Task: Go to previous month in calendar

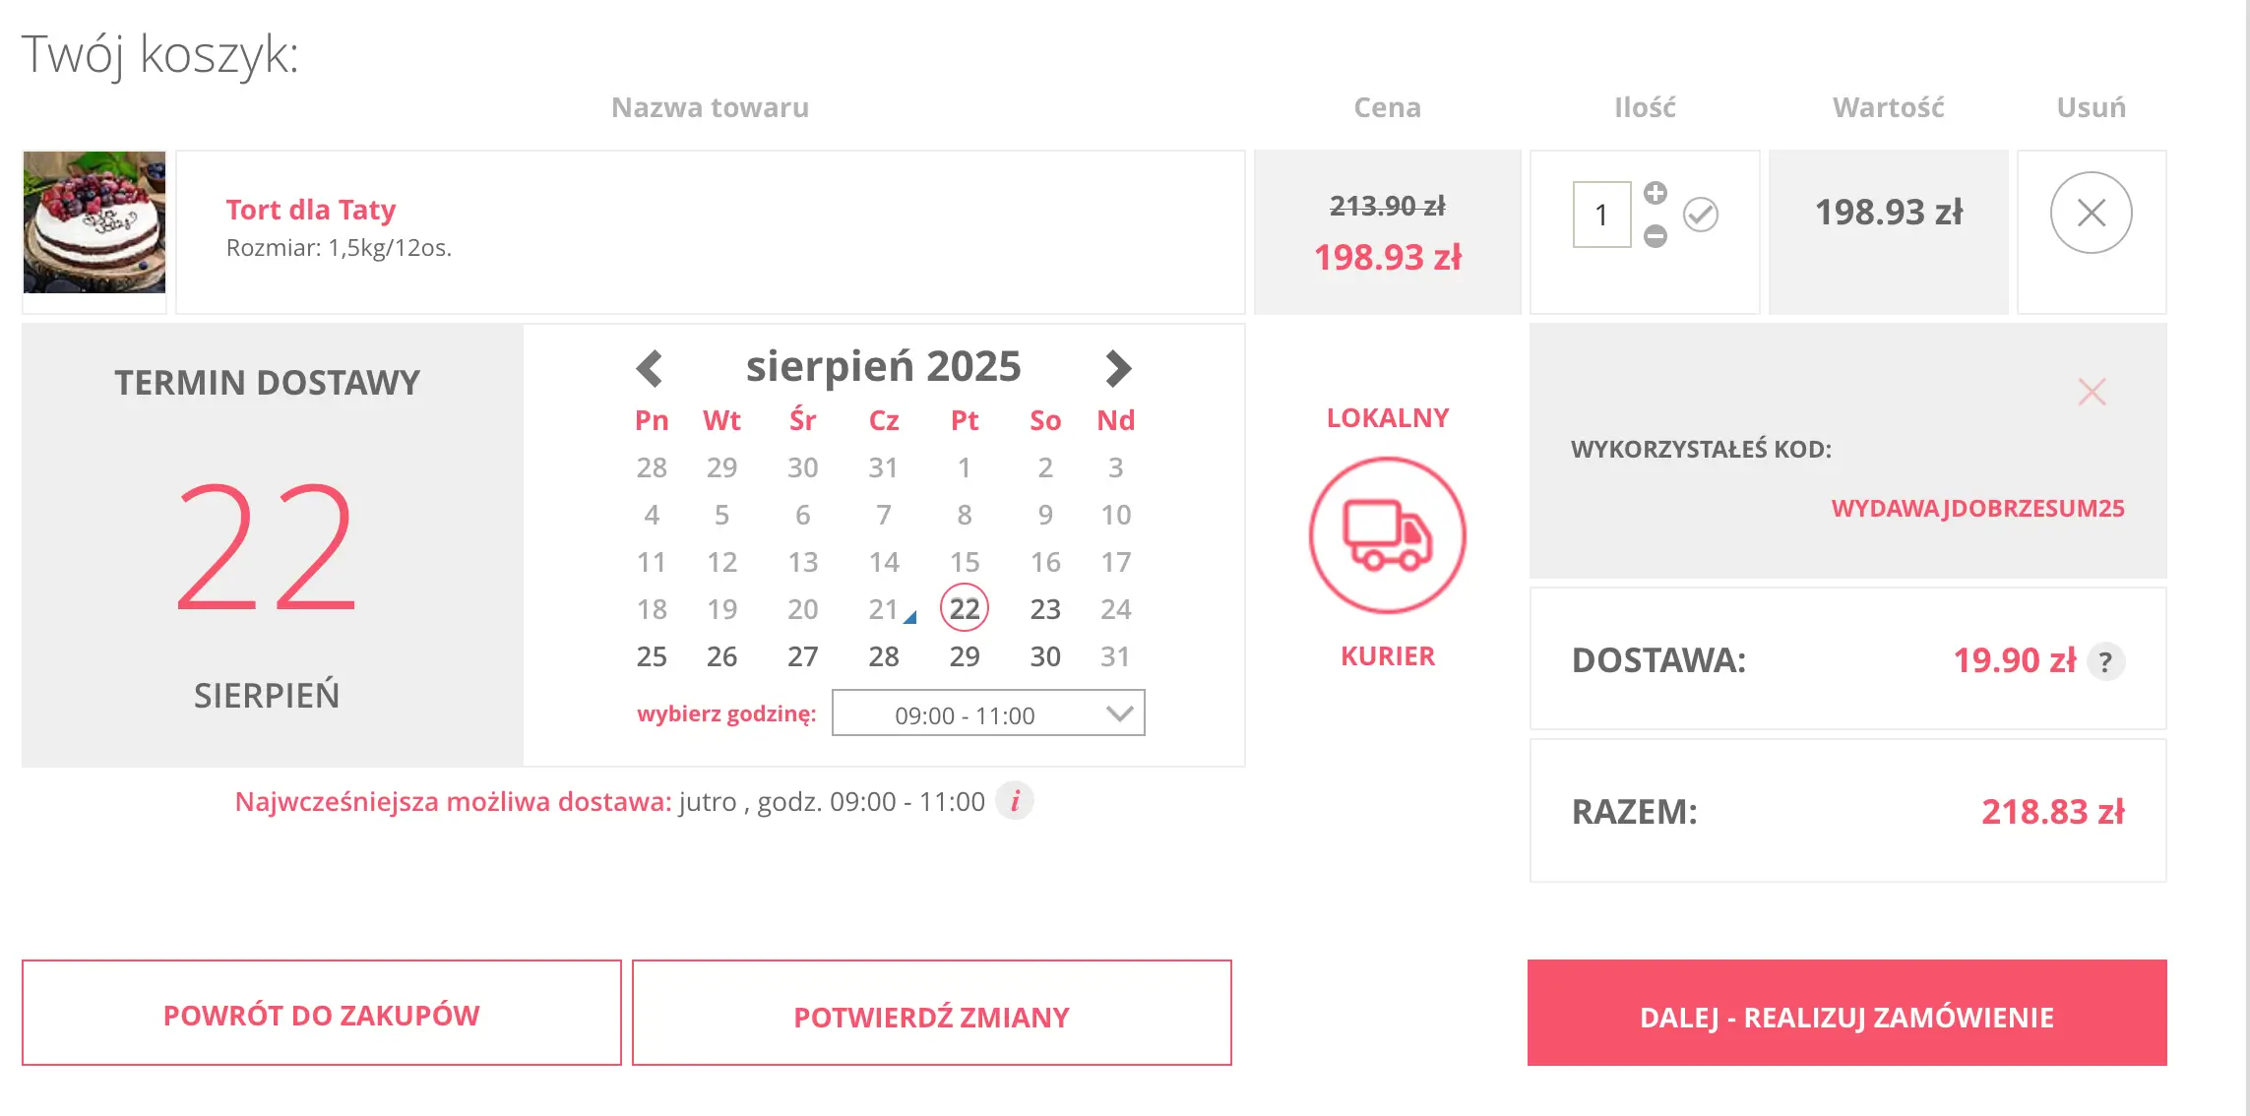Action: pos(650,368)
